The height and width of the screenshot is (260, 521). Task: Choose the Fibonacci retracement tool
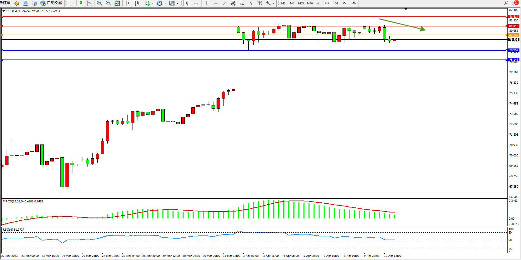tap(242, 3)
